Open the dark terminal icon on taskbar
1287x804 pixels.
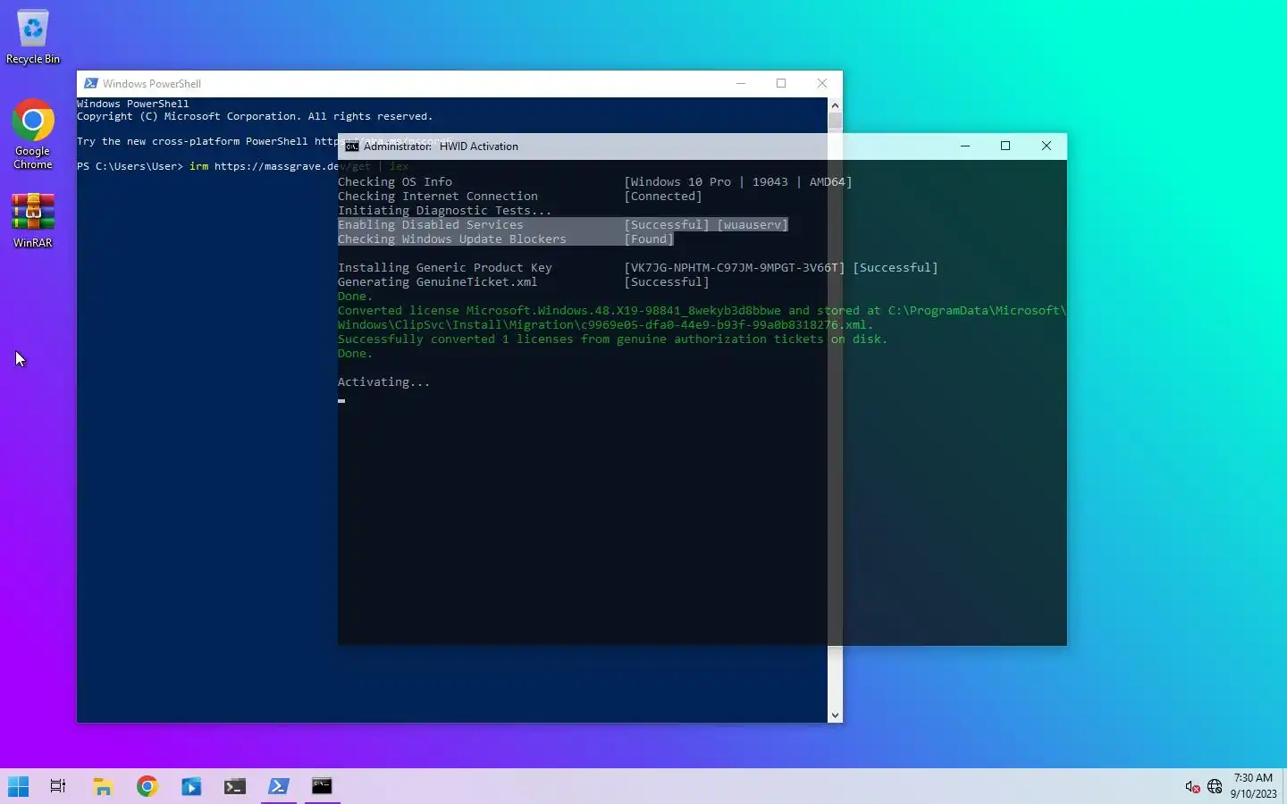(235, 786)
